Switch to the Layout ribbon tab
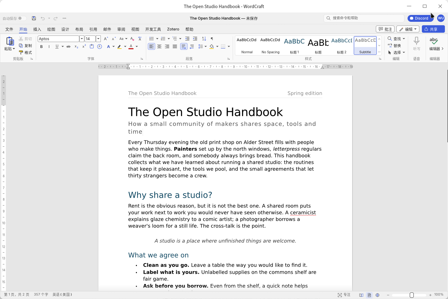Viewport: 448px width, 299px height. (x=79, y=29)
